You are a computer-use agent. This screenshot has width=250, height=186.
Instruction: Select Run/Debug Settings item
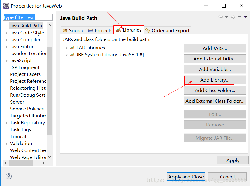click(28, 95)
